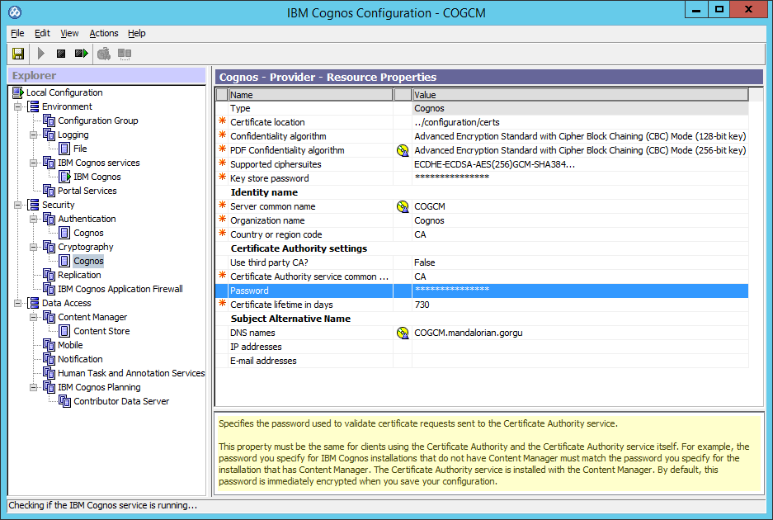Image resolution: width=773 pixels, height=520 pixels.
Task: Click the Environment group icon
Action: [x=33, y=106]
